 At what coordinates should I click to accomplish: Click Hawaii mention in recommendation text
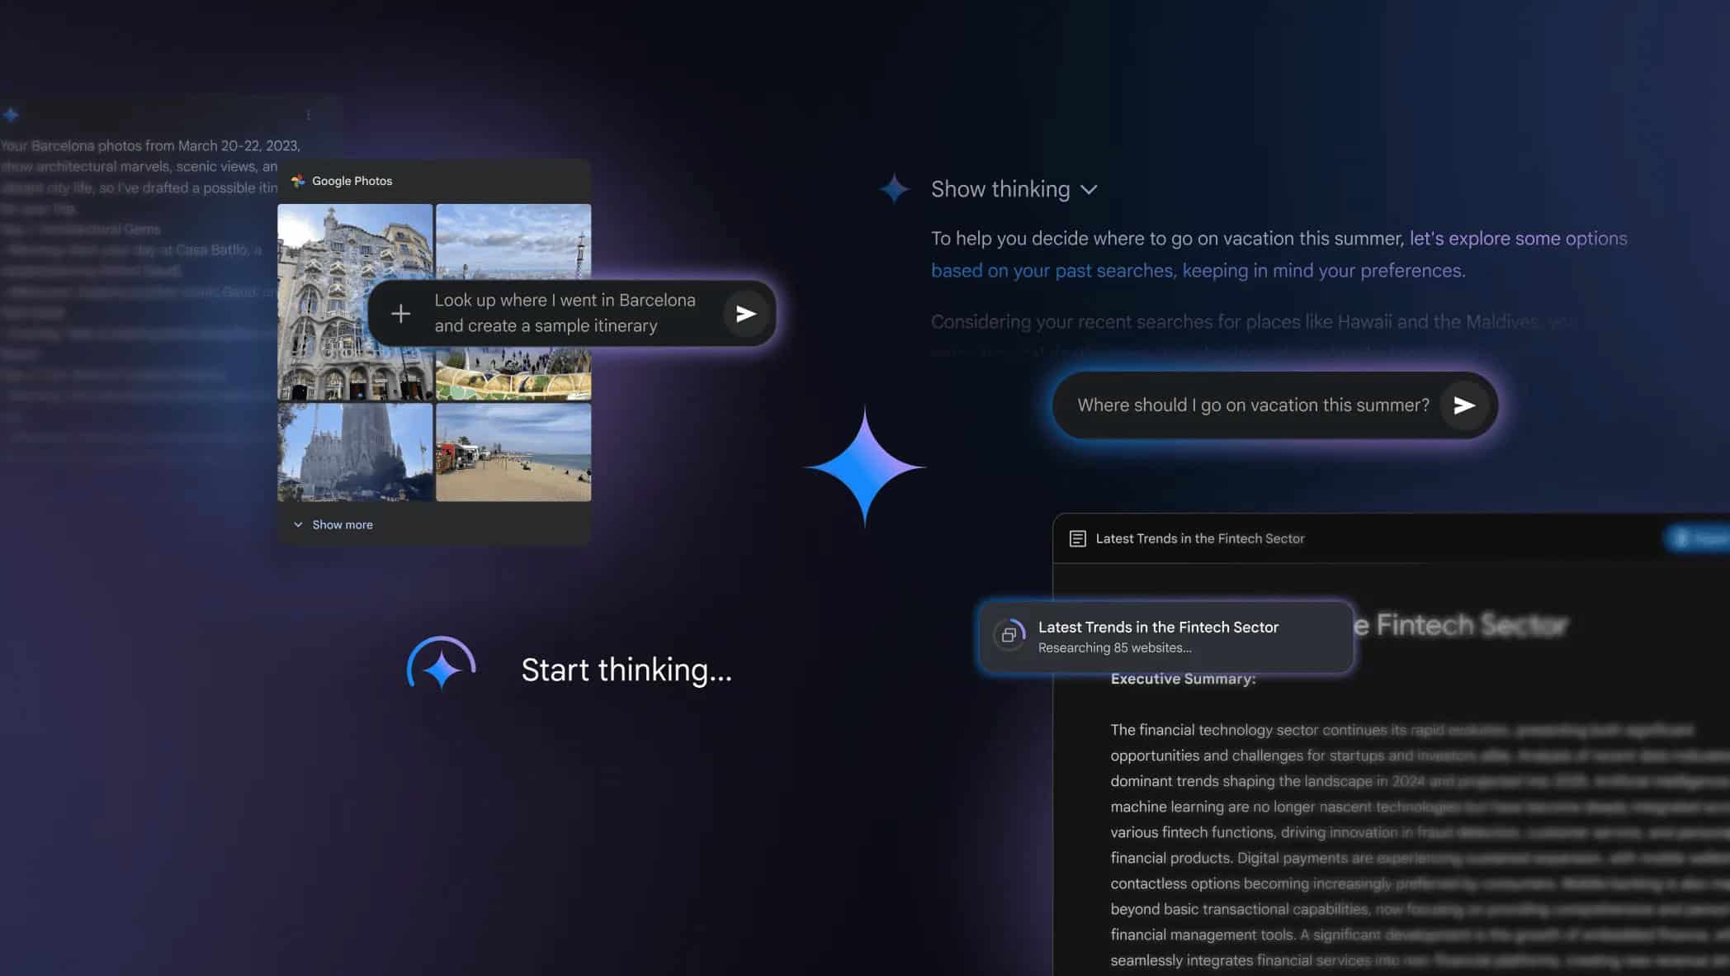(x=1363, y=321)
